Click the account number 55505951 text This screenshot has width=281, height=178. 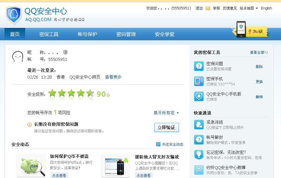click(58, 59)
